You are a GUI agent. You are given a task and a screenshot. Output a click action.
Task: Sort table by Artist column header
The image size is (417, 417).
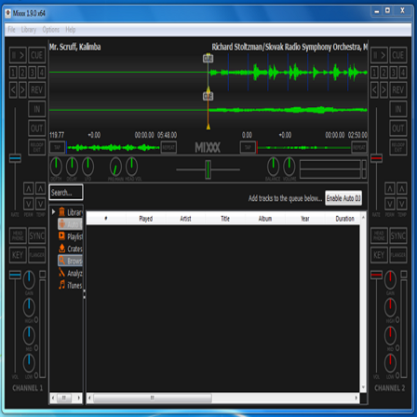click(185, 219)
